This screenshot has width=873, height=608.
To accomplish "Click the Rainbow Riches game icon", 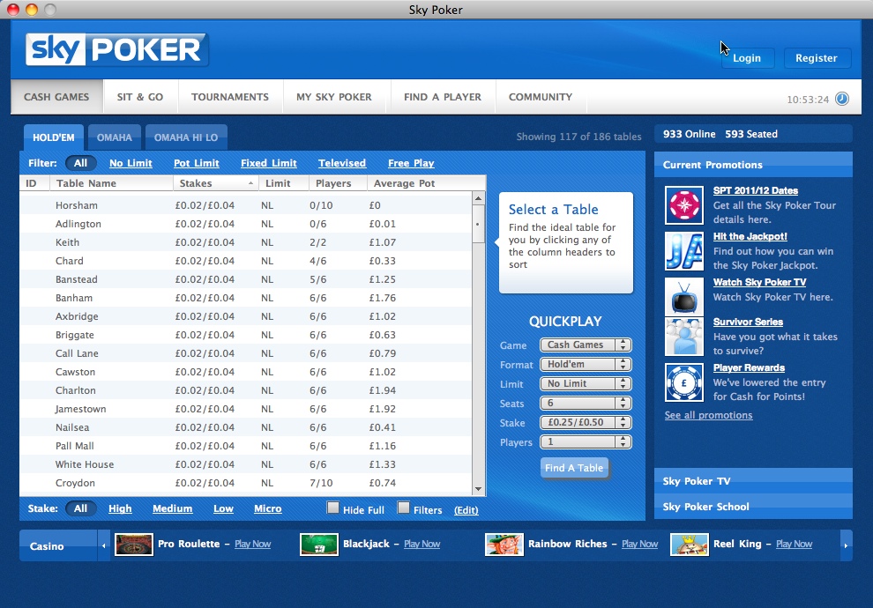I will tap(504, 545).
